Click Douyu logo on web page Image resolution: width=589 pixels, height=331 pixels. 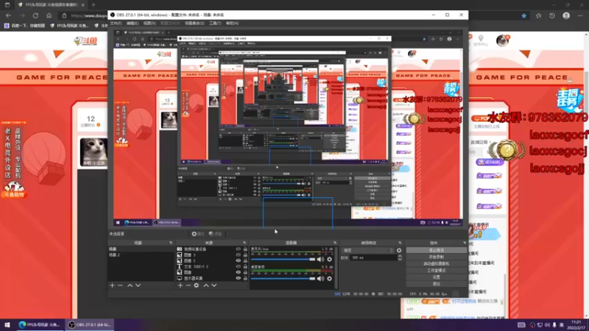coord(86,41)
